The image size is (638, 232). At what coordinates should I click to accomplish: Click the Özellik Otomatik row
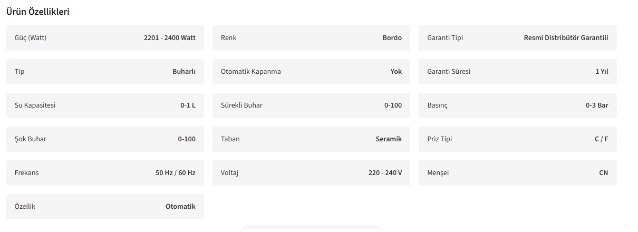(x=105, y=207)
